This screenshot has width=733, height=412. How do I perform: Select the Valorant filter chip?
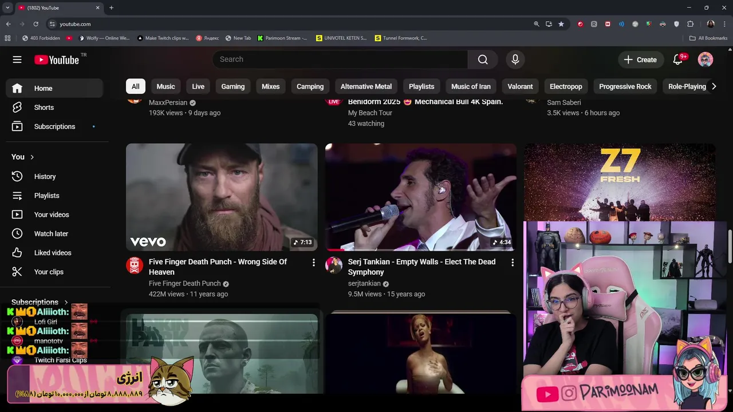coord(520,86)
